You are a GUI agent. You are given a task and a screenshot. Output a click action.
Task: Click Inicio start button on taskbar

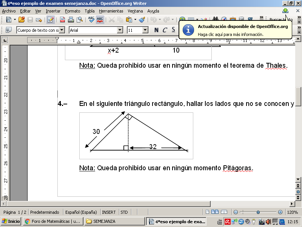[x=11, y=221]
